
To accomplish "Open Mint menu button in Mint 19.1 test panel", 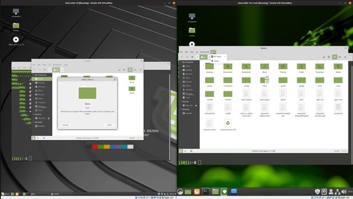I will pyautogui.click(x=180, y=192).
